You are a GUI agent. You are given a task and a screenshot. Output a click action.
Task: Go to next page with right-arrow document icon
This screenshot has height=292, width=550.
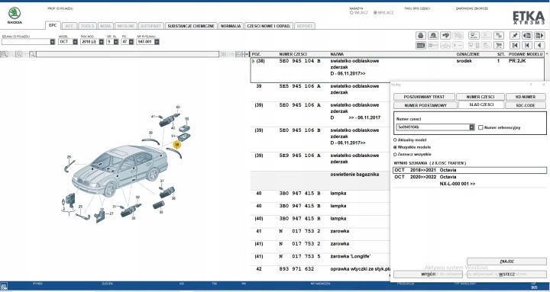539,35
